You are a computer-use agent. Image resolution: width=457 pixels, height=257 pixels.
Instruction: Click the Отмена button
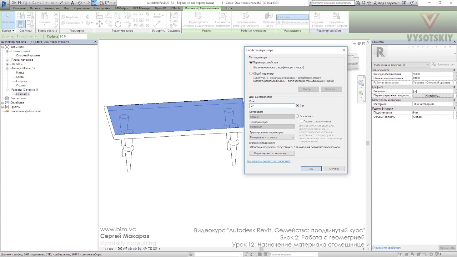pyautogui.click(x=334, y=168)
